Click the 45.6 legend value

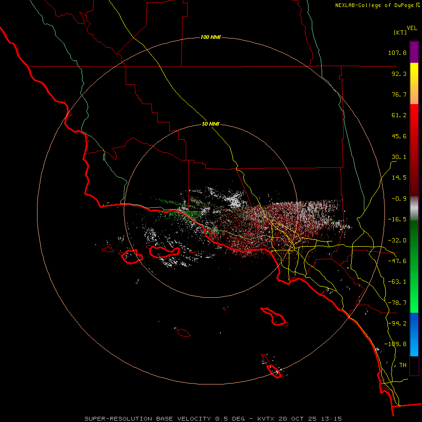[399, 136]
